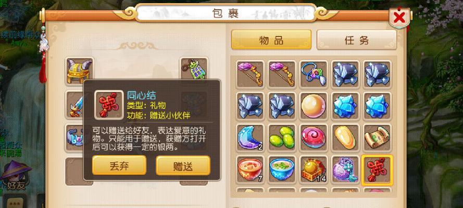Select the red swirl candy item
The image size is (463, 208).
coord(314,138)
